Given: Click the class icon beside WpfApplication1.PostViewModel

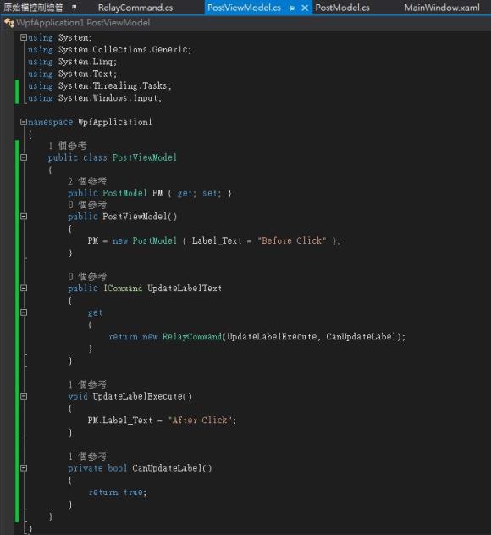Looking at the screenshot, I should point(9,23).
